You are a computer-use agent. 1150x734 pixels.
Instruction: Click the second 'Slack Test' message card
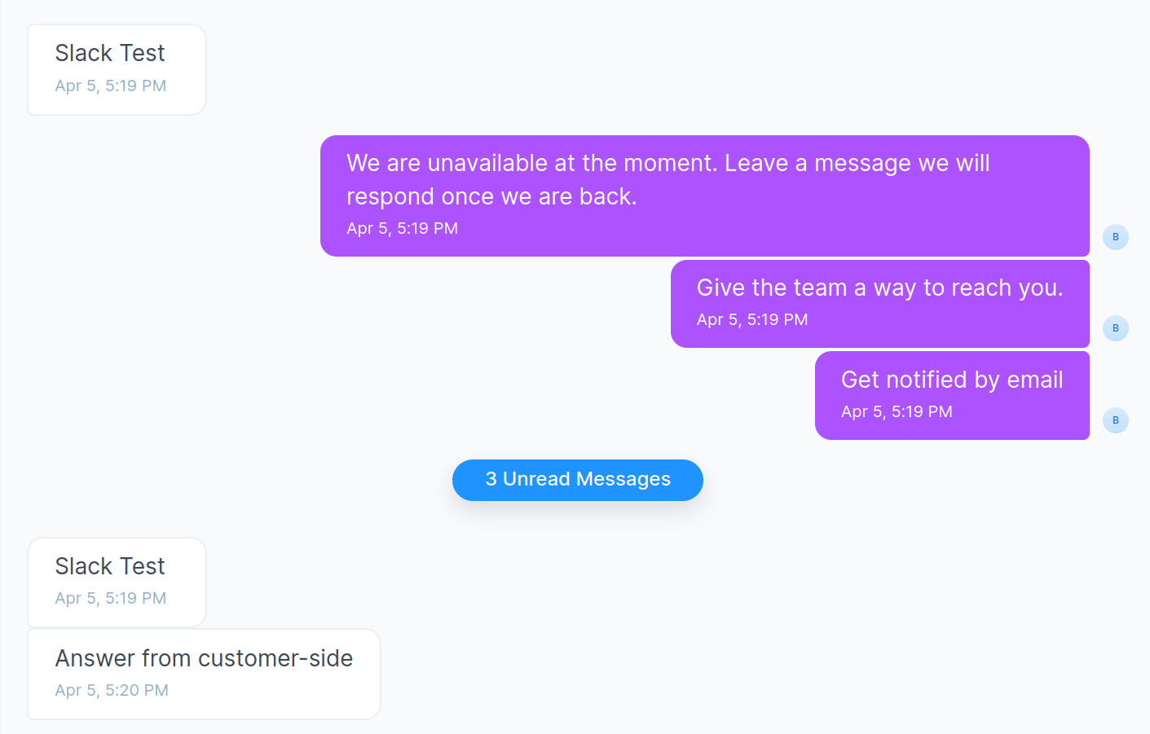(x=116, y=582)
